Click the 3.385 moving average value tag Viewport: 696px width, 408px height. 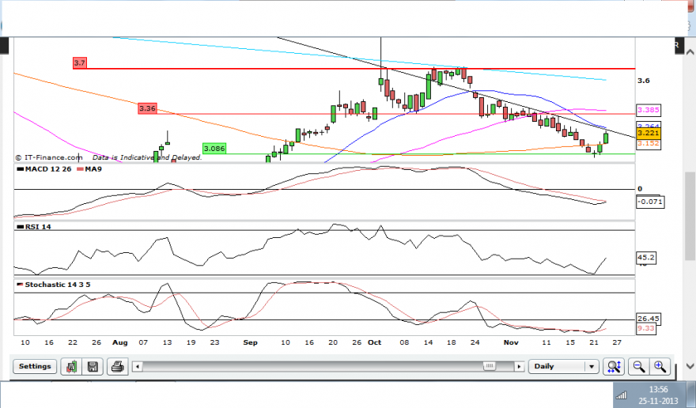point(649,110)
